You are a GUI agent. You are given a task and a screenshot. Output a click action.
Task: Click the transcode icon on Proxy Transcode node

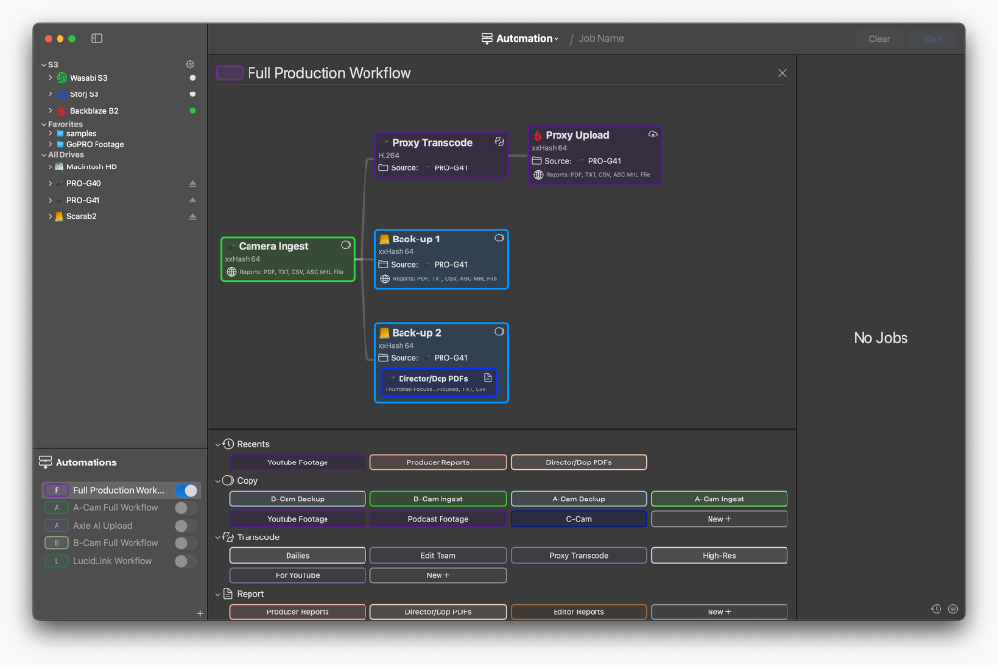pos(500,142)
